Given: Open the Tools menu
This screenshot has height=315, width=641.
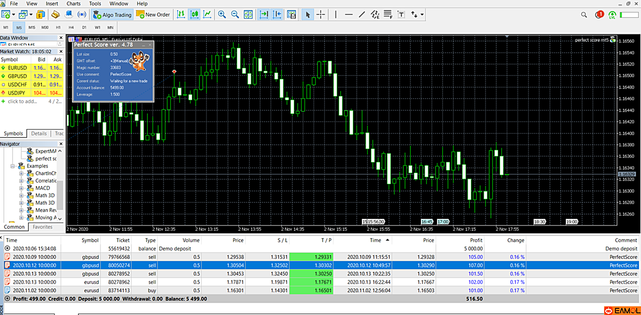Looking at the screenshot, I should pos(95,4).
